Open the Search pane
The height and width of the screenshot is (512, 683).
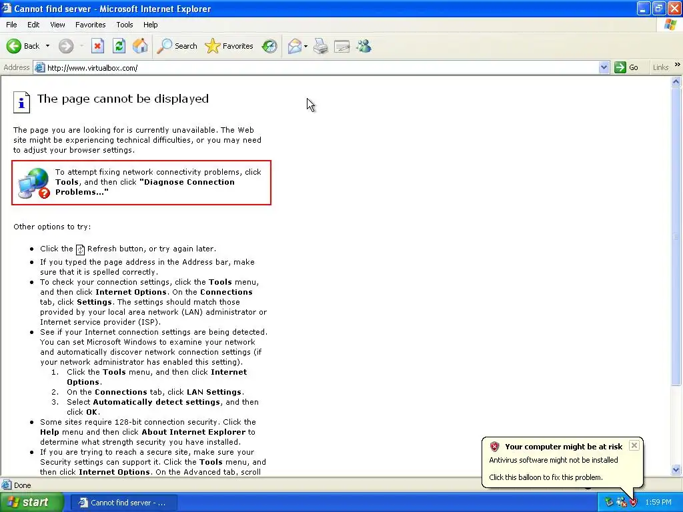177,46
